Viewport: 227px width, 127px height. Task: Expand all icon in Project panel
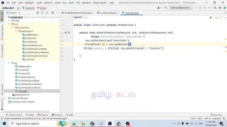[x=42, y=13]
